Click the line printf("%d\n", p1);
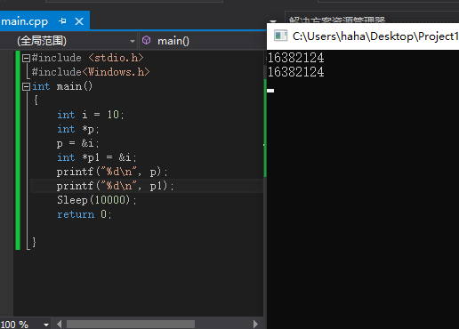 [116, 186]
